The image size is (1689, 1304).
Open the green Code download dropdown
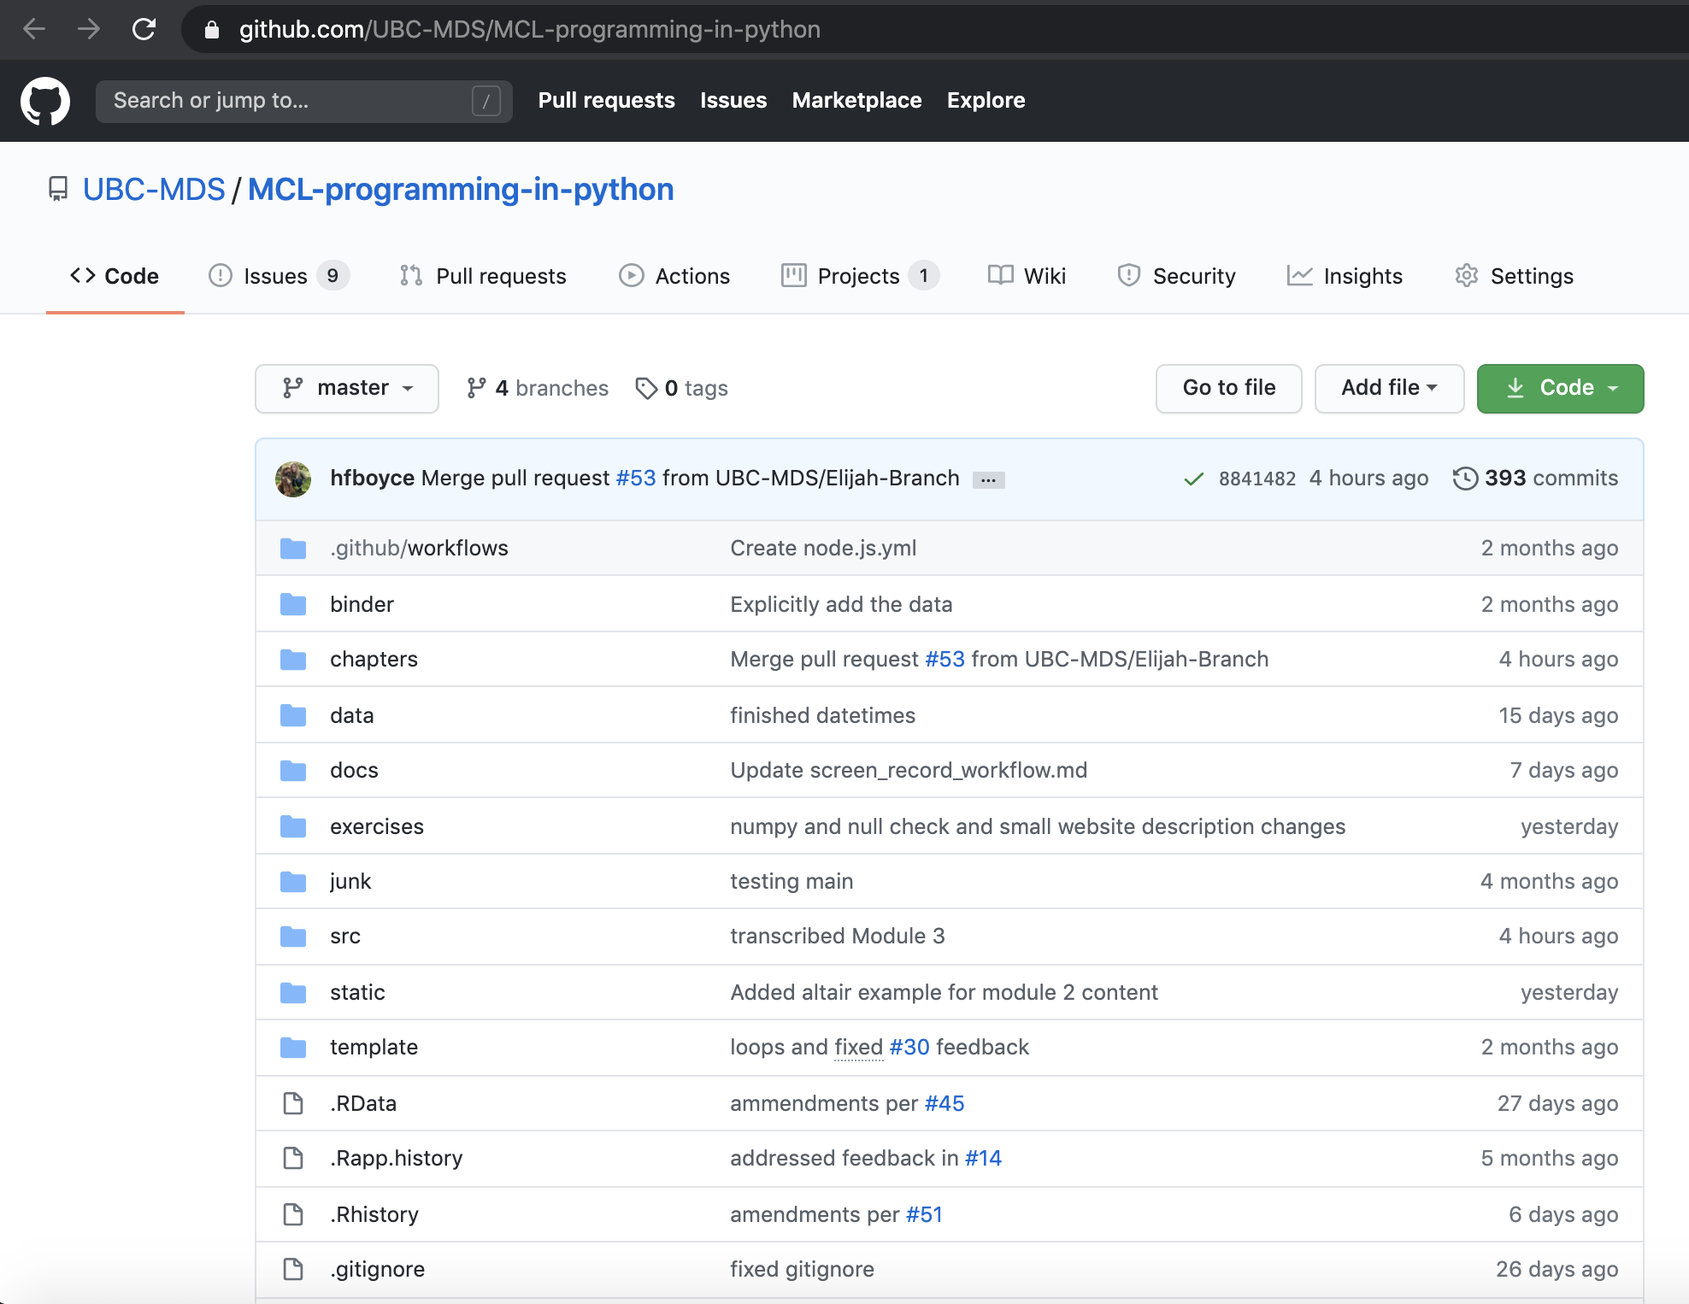[1560, 389]
